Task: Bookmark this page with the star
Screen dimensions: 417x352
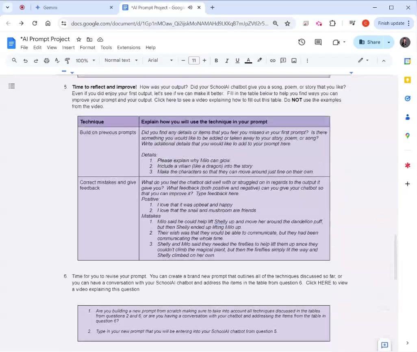Action: [x=287, y=24]
